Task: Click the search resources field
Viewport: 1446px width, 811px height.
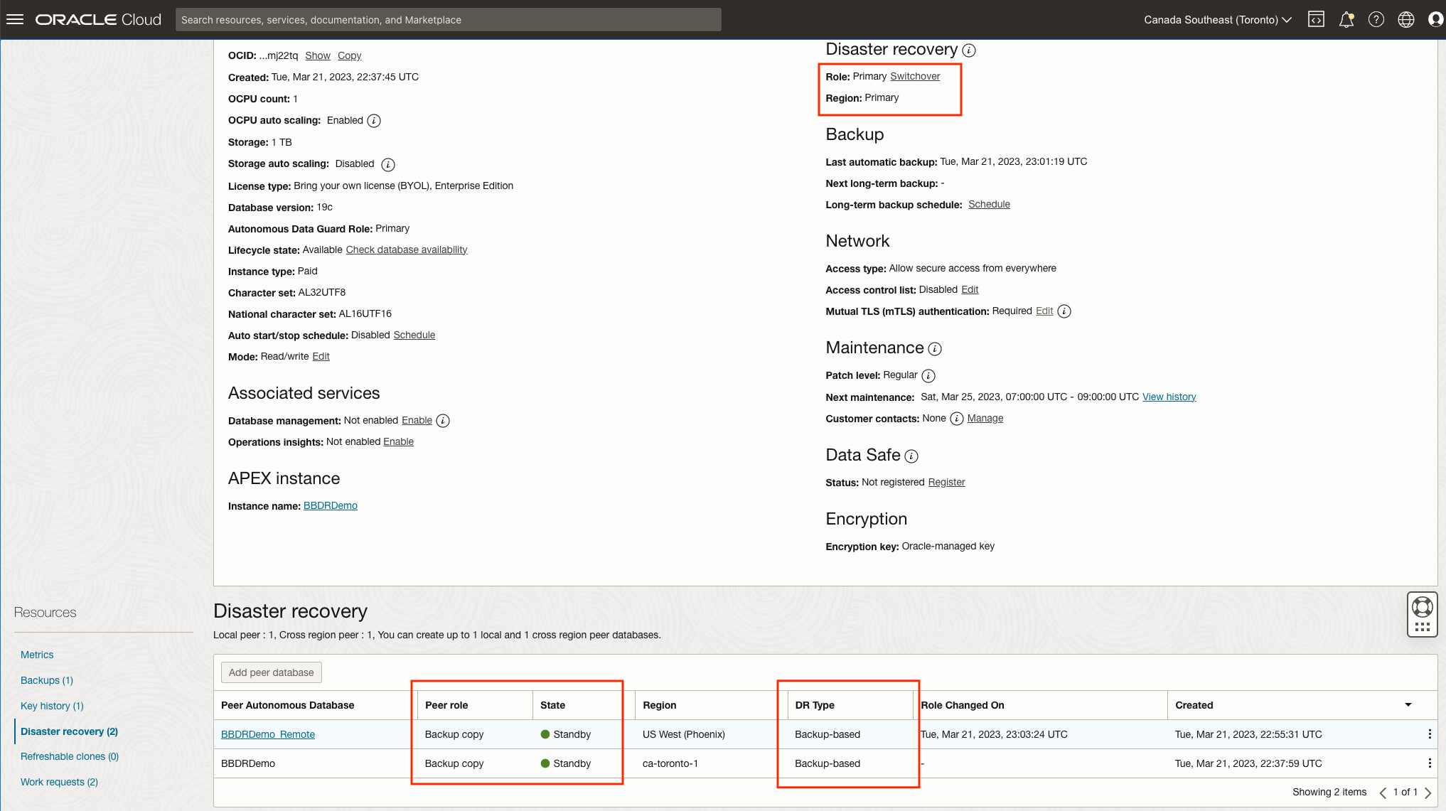Action: [x=449, y=19]
